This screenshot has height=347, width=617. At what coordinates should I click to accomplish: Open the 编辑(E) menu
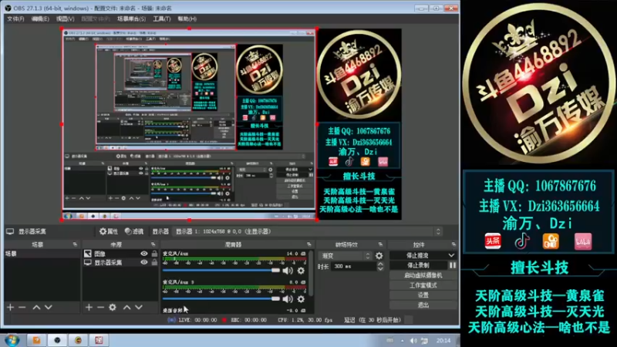tap(41, 19)
